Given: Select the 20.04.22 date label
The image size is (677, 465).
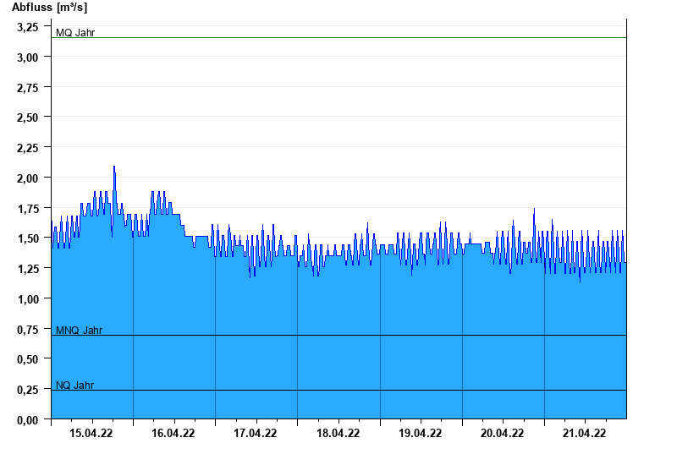Looking at the screenshot, I should (502, 434).
